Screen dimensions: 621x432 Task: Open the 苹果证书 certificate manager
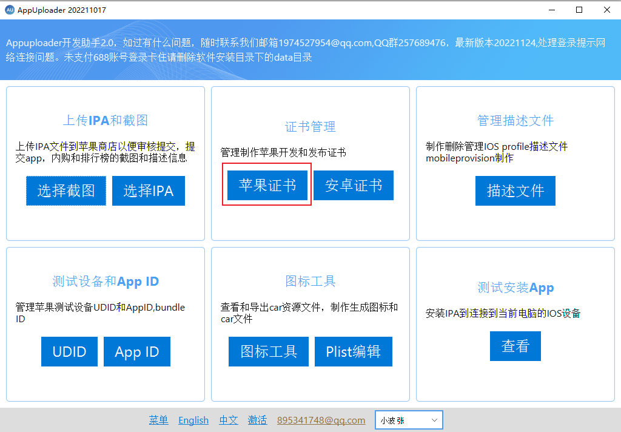(x=266, y=185)
